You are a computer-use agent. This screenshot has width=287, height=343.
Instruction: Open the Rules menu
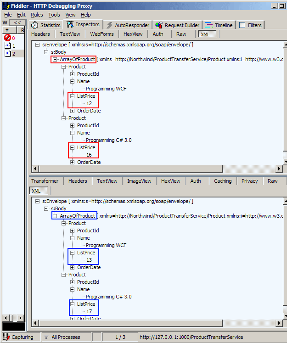pos(37,15)
